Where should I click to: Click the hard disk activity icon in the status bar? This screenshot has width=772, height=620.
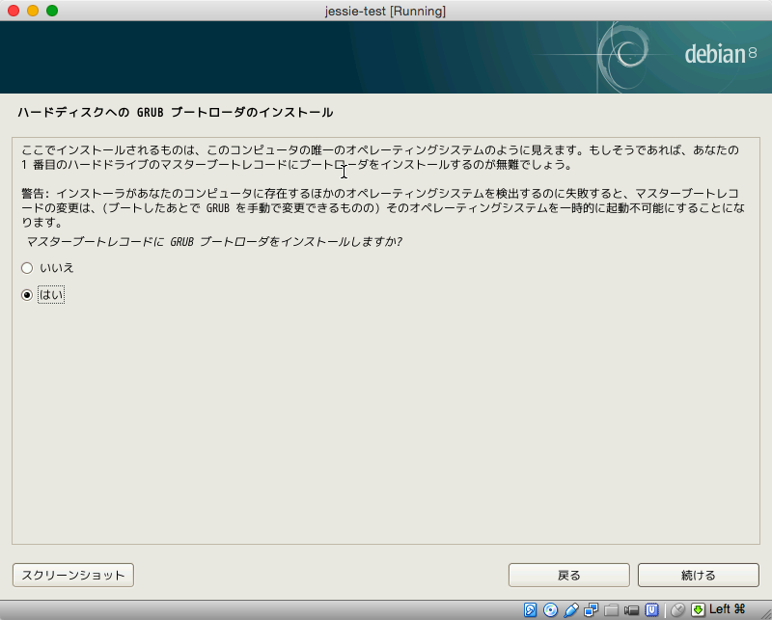[530, 609]
